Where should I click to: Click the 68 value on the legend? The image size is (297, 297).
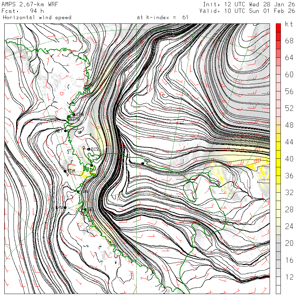[x=289, y=41]
